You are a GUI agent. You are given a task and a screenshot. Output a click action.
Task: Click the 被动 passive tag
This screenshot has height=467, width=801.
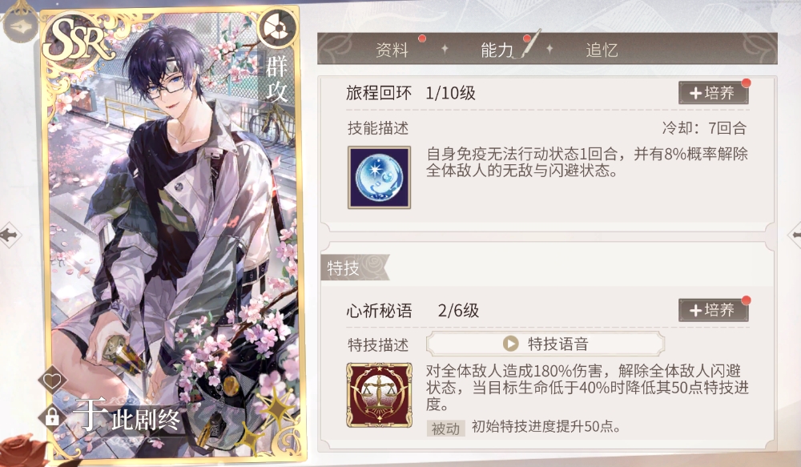pyautogui.click(x=445, y=428)
